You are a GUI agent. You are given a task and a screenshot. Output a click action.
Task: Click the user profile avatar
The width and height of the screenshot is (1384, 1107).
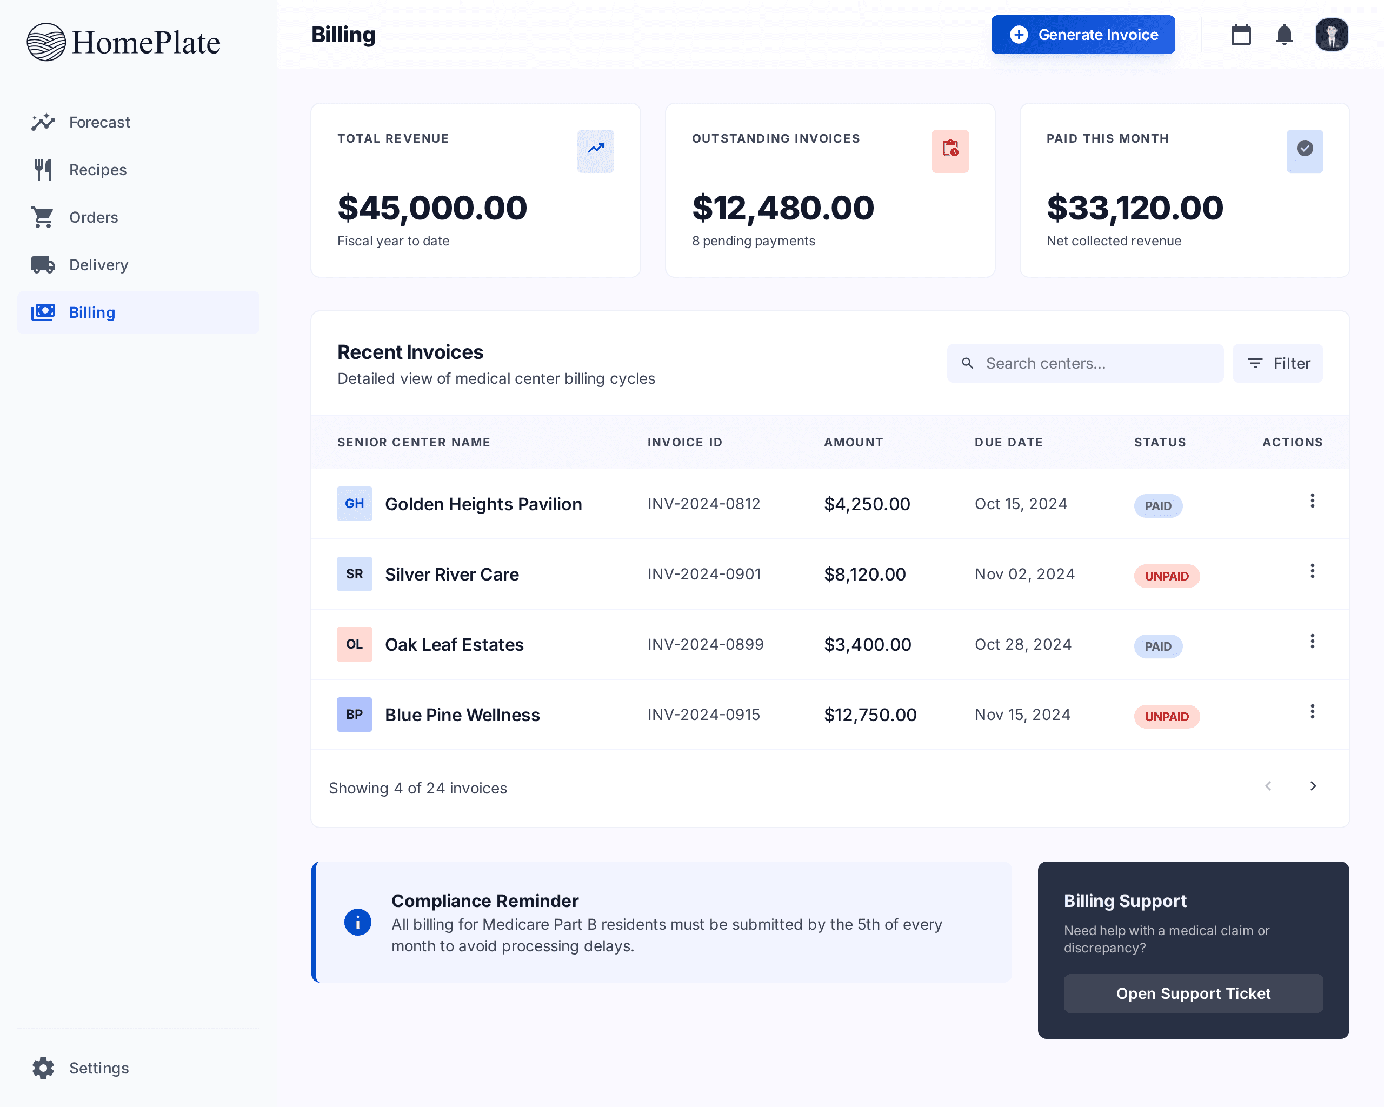click(1332, 35)
